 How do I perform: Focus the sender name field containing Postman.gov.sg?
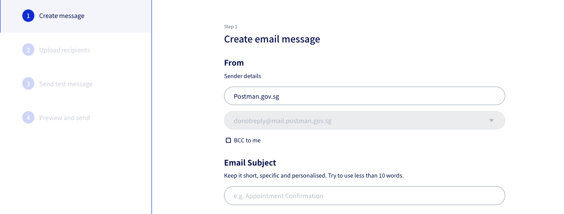click(x=364, y=96)
